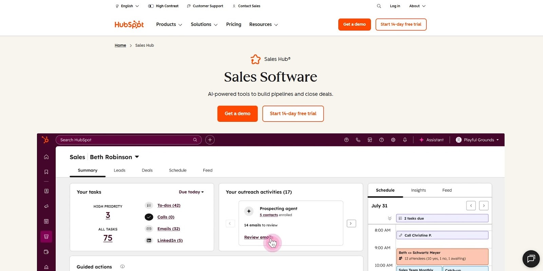Click the info icon beside Guided actions

[123, 267]
